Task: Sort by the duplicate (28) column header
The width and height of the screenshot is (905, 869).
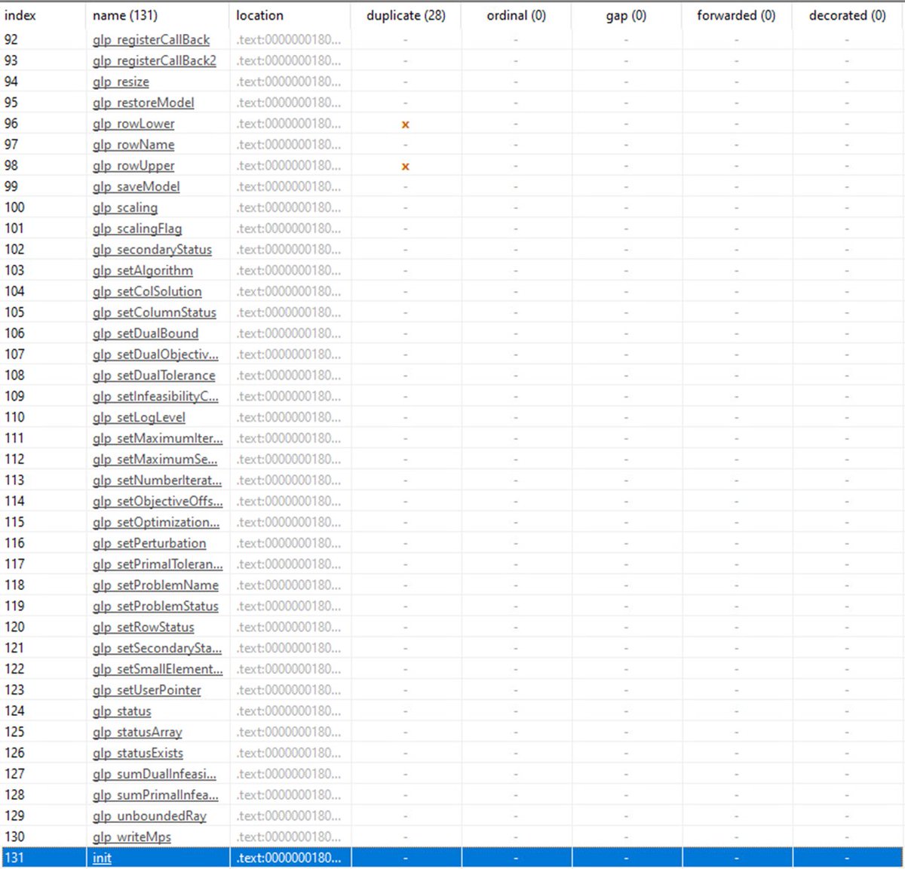Action: (x=405, y=15)
